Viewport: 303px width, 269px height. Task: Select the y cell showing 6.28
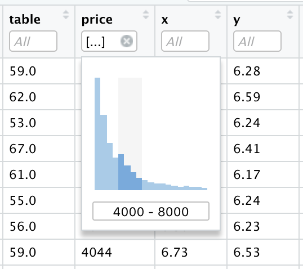[x=247, y=71]
